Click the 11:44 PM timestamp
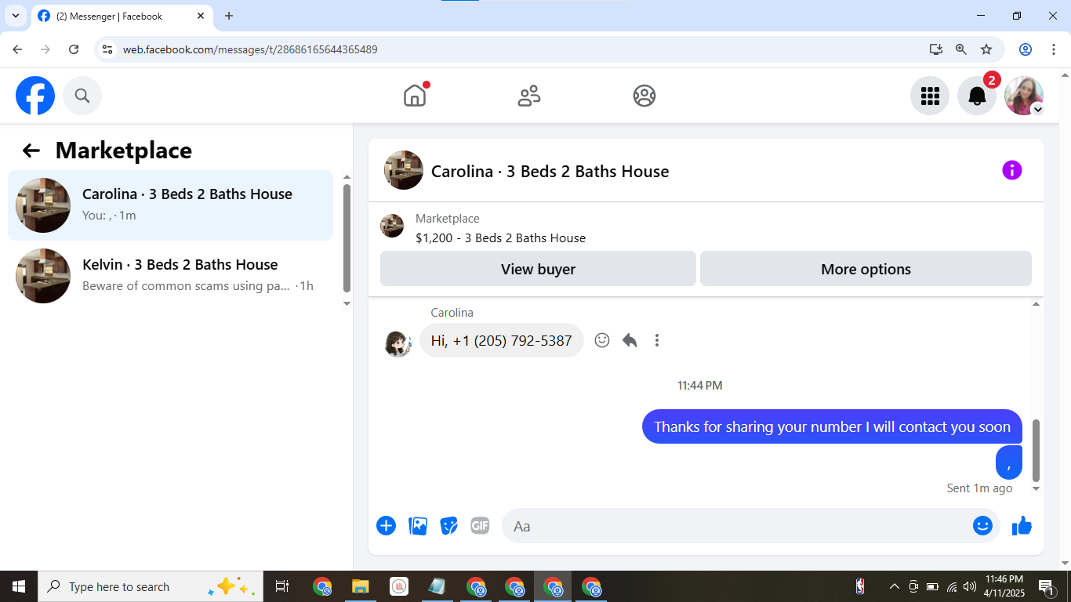Image resolution: width=1071 pixels, height=602 pixels. click(x=700, y=386)
